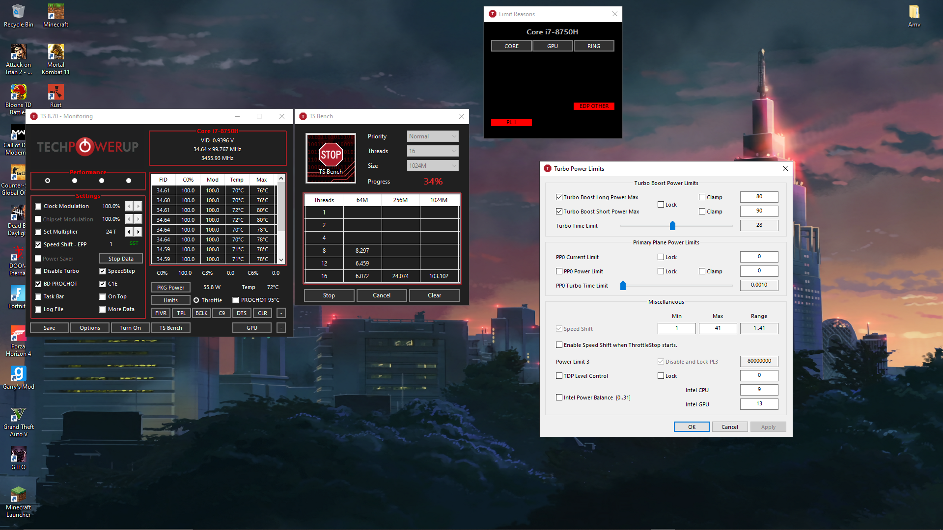
Task: Select the Attack on Titan 2 desktop icon
Action: pos(18,59)
